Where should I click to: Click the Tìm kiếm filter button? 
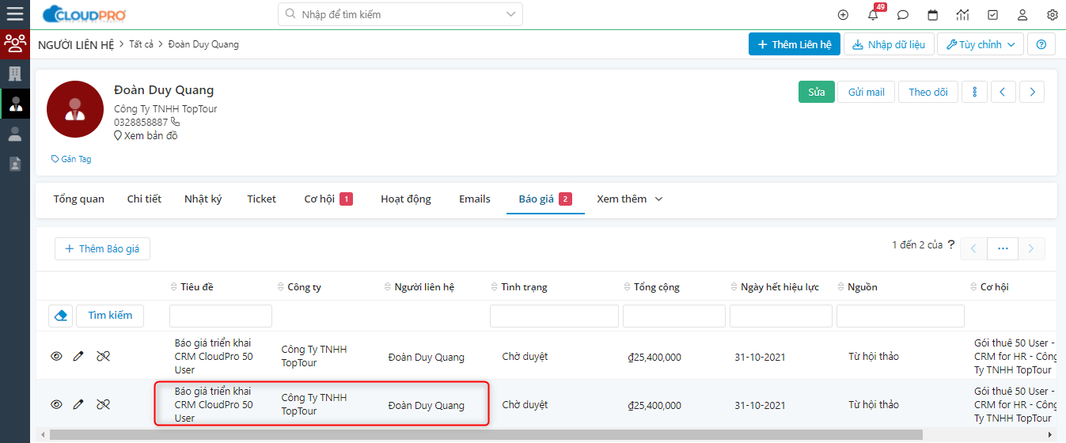point(110,316)
